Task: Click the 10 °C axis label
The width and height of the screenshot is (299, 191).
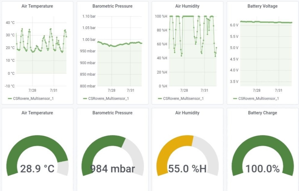Action: point(10,60)
